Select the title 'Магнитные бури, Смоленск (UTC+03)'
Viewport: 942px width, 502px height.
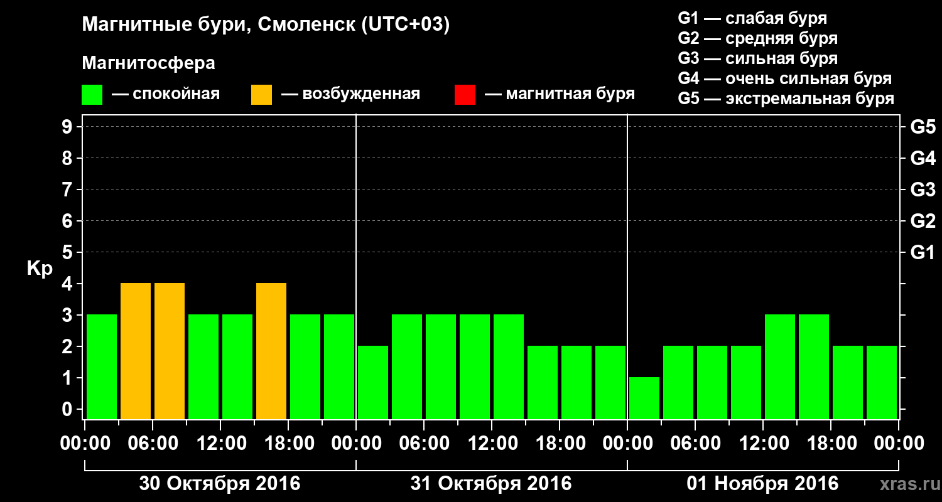tap(266, 25)
